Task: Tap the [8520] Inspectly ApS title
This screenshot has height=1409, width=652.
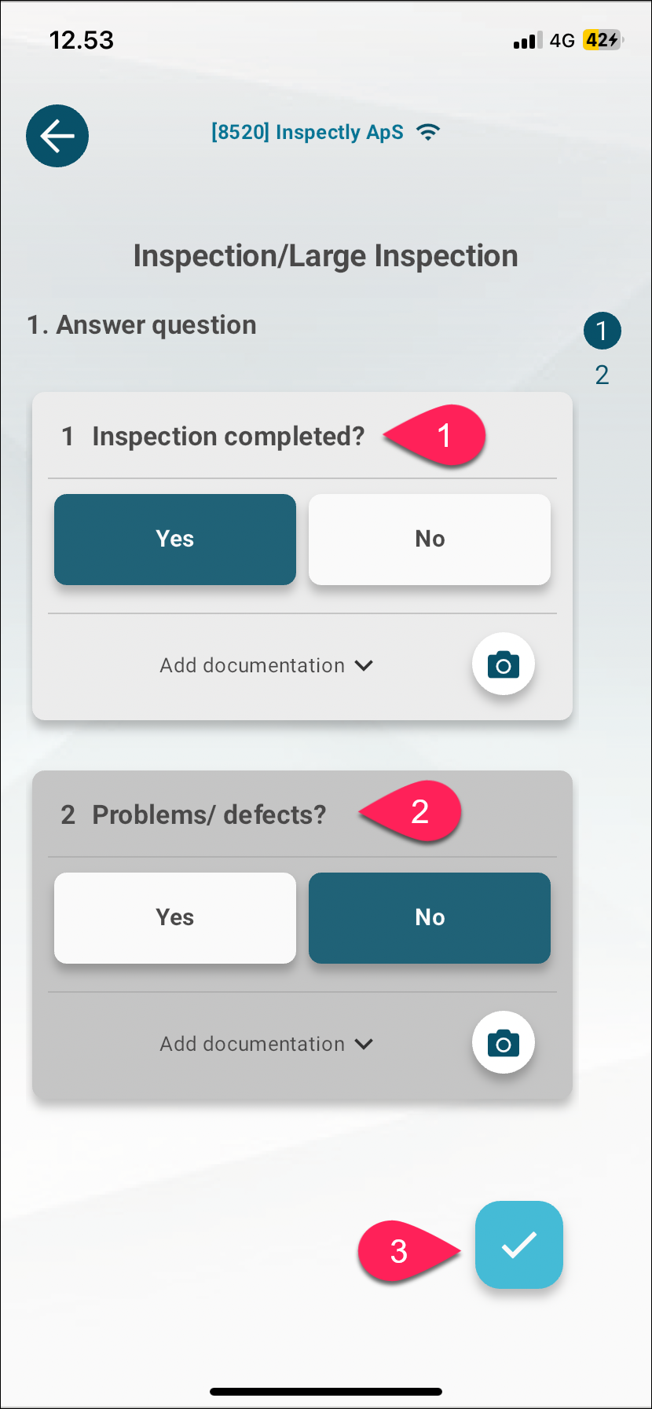Action: pyautogui.click(x=307, y=132)
